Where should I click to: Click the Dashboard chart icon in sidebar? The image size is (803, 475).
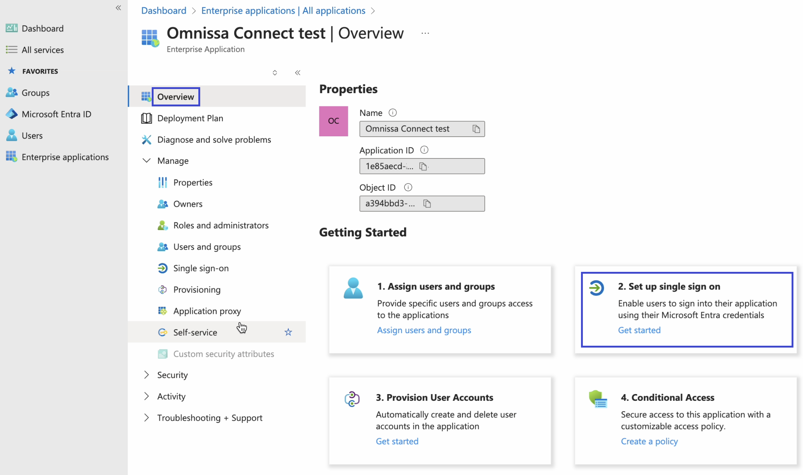pyautogui.click(x=11, y=28)
